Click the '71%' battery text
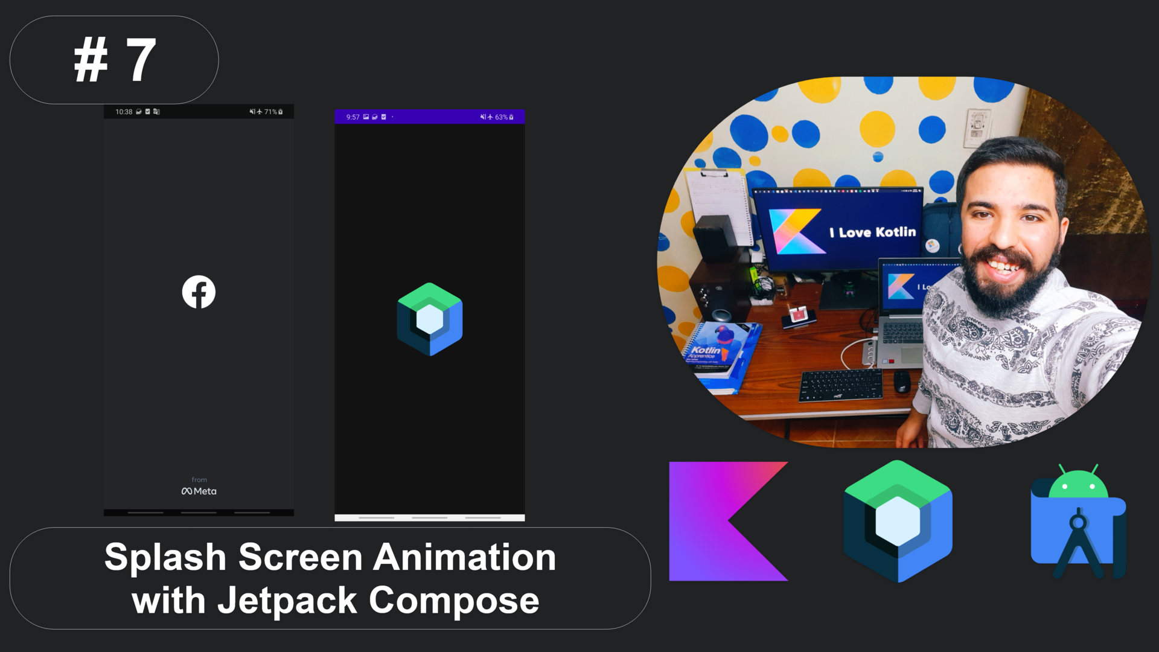Viewport: 1159px width, 652px height. (270, 112)
